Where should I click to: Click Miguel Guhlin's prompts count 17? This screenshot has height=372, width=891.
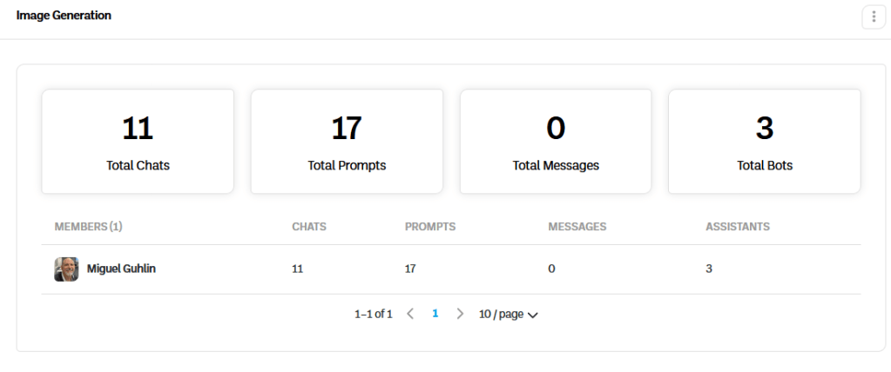point(410,269)
